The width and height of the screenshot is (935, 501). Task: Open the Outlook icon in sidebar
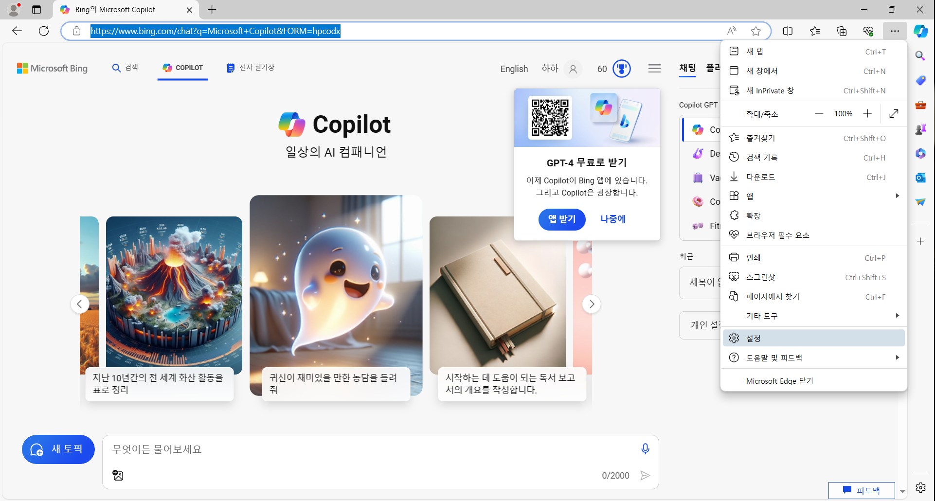(920, 178)
